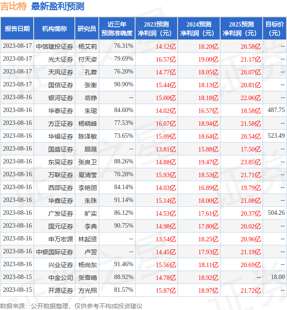
Task: Click researcher 张衡
Action: coord(91,85)
